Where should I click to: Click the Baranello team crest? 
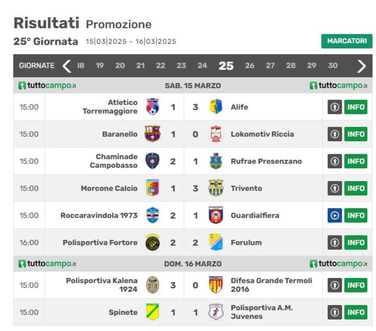152,134
